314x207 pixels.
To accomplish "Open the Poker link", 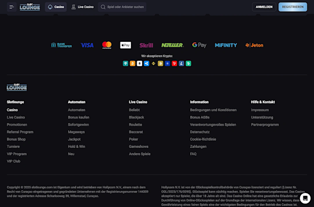I will [x=133, y=139].
